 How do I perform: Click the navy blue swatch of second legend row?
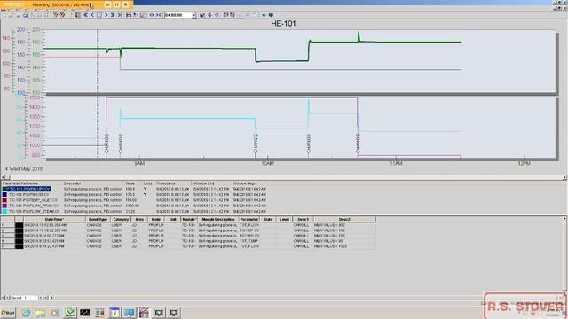4,195
